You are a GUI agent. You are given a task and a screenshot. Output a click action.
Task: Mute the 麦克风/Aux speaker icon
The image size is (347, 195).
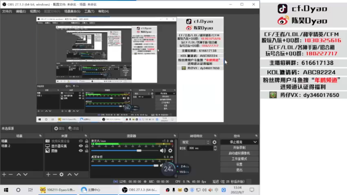click(163, 150)
